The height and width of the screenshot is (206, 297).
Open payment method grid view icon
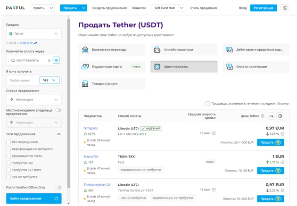pos(57,60)
